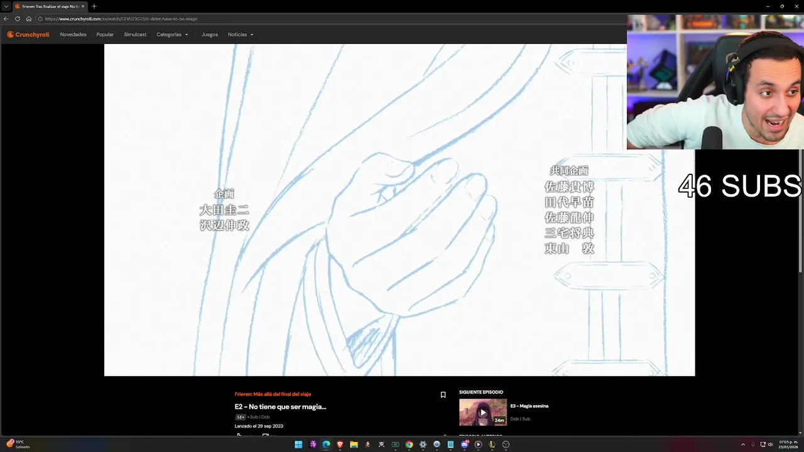Click the E2 - No tiene que ser magia title

280,407
